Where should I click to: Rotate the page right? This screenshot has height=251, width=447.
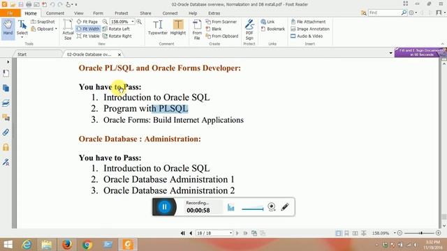[117, 36]
